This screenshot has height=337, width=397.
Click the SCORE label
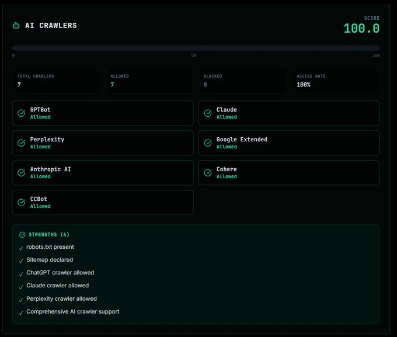372,18
